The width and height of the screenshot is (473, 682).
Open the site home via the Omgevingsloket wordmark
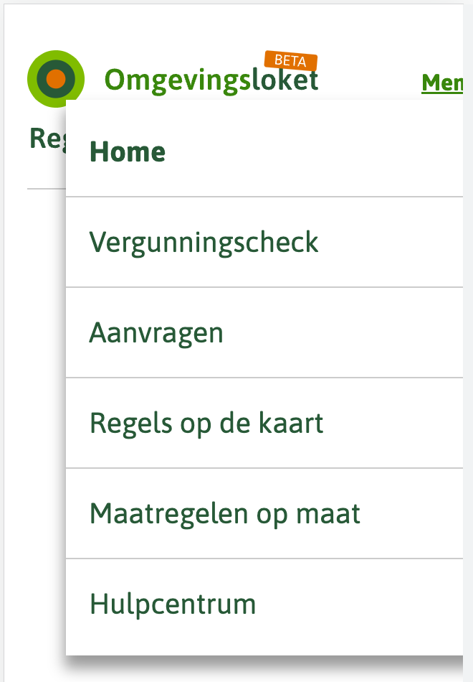pyautogui.click(x=211, y=80)
